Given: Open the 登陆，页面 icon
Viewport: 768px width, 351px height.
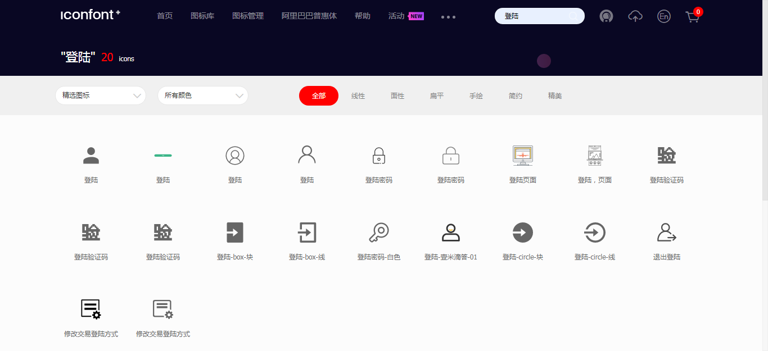Looking at the screenshot, I should [595, 155].
